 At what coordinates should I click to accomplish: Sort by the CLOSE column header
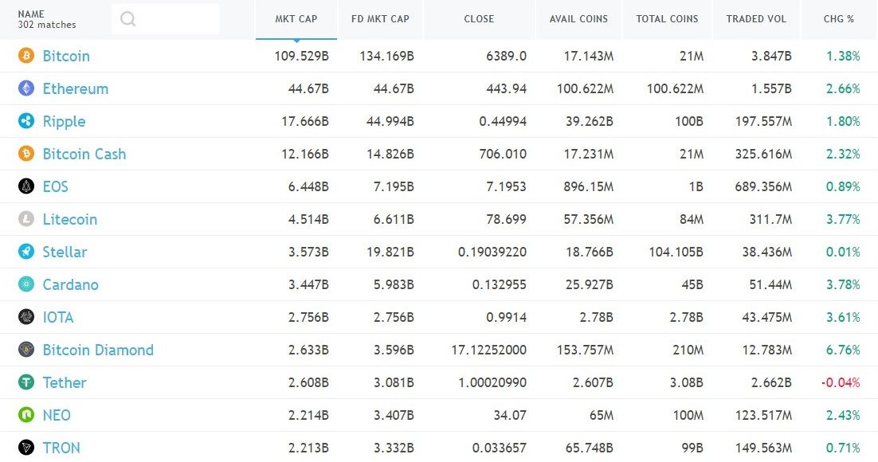pyautogui.click(x=479, y=18)
